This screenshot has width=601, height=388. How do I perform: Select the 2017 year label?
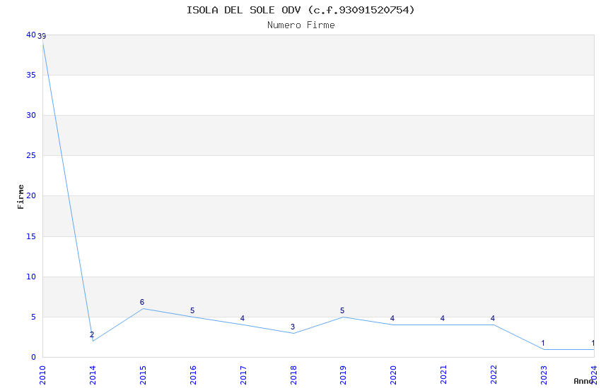coord(243,375)
